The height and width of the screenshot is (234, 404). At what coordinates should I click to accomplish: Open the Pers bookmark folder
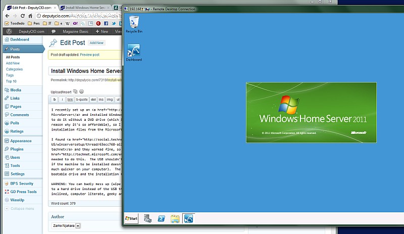coord(34,23)
